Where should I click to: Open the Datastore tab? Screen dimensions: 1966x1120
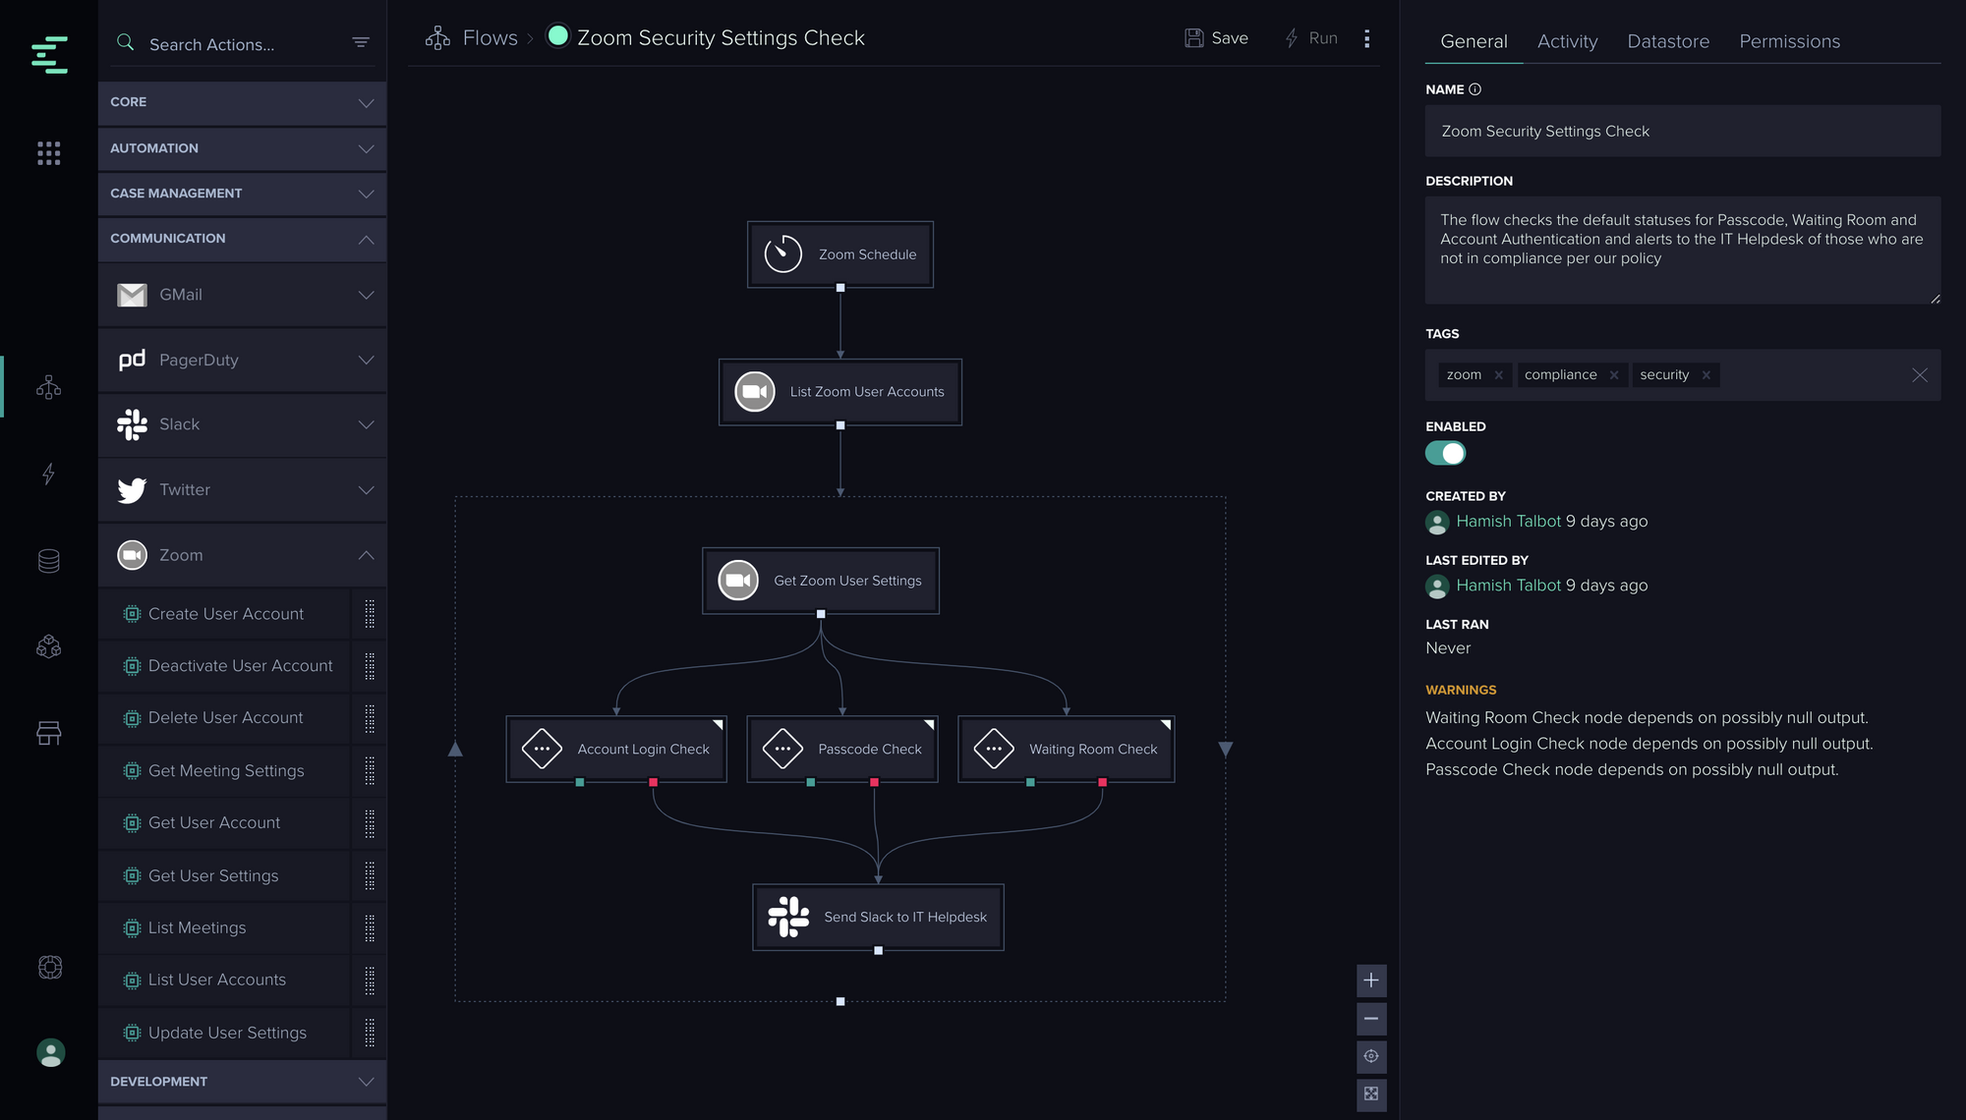pos(1668,41)
